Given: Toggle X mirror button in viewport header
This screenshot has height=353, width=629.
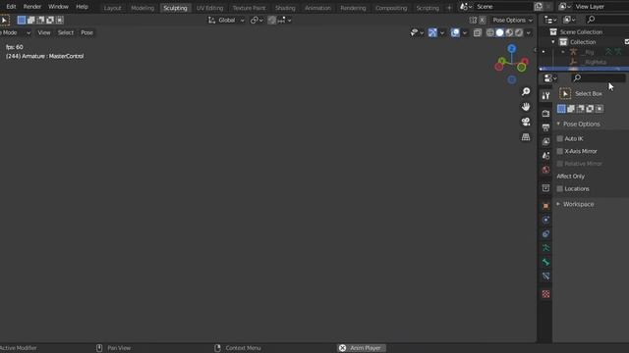Looking at the screenshot, I should click(483, 20).
